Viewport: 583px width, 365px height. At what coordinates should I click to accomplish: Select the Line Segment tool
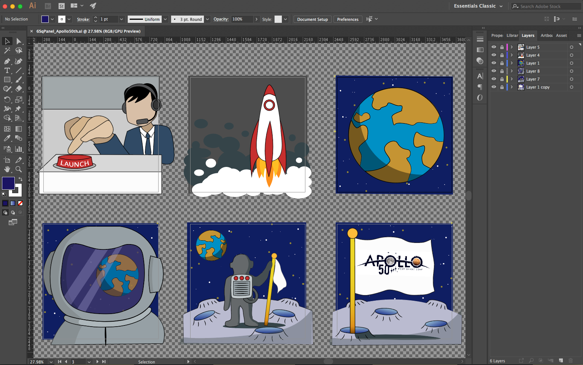click(x=19, y=70)
